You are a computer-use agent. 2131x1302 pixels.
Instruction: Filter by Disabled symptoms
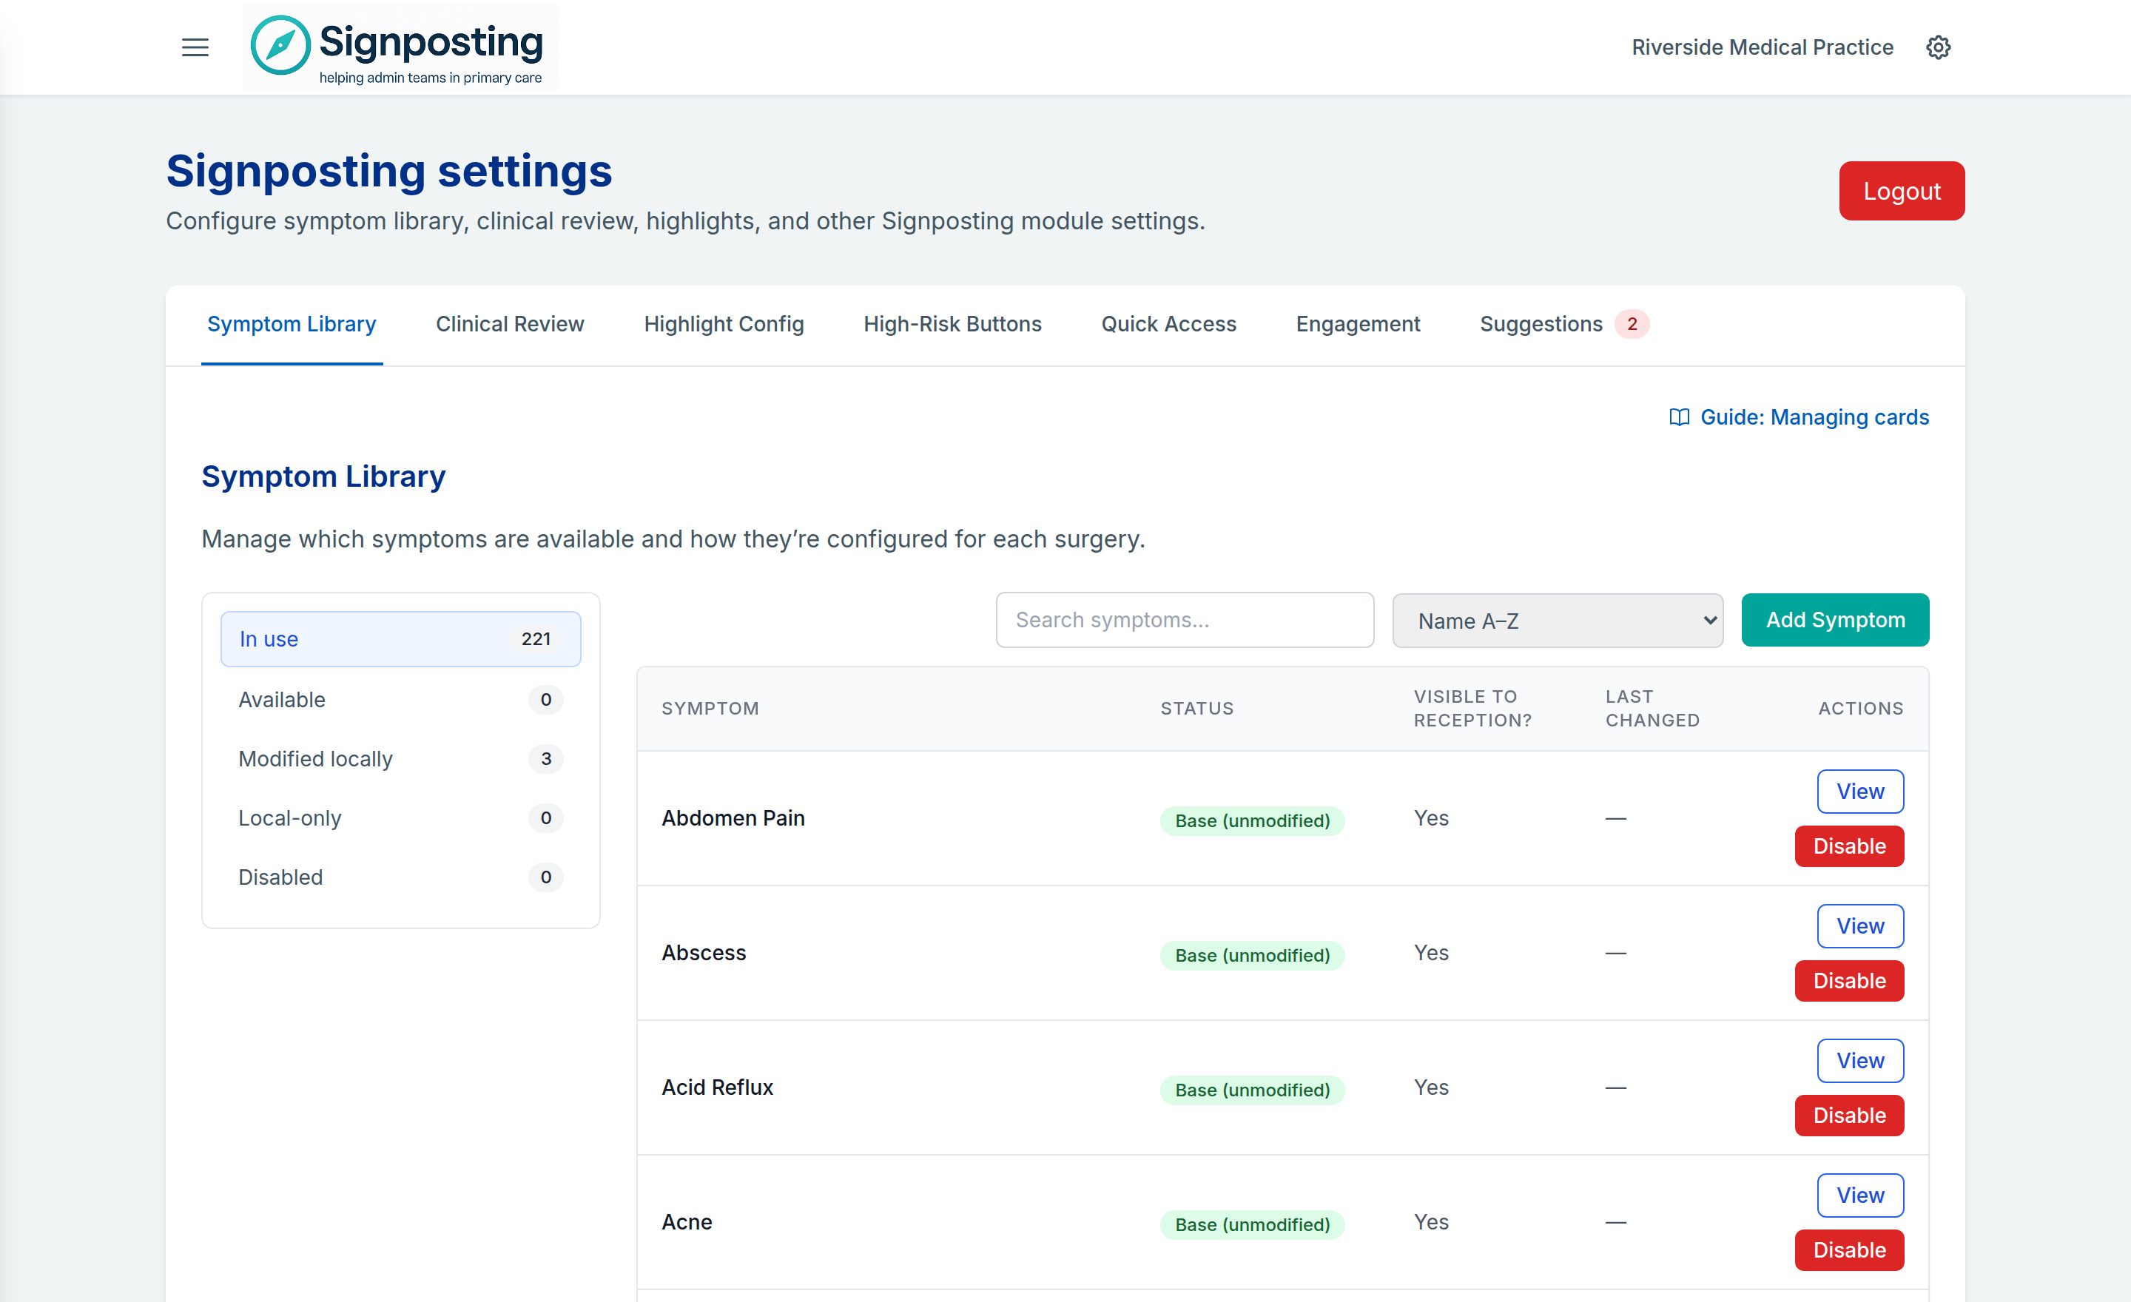click(400, 877)
